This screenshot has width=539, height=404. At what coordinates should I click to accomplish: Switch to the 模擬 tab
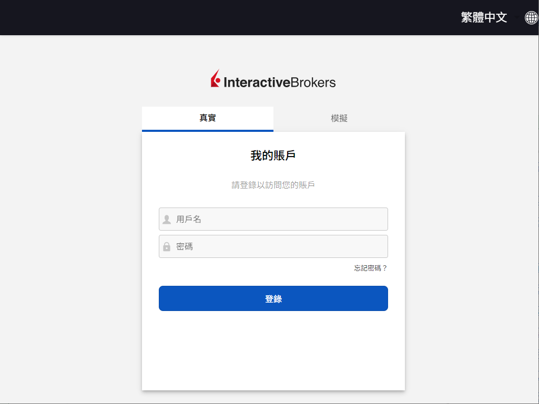339,119
